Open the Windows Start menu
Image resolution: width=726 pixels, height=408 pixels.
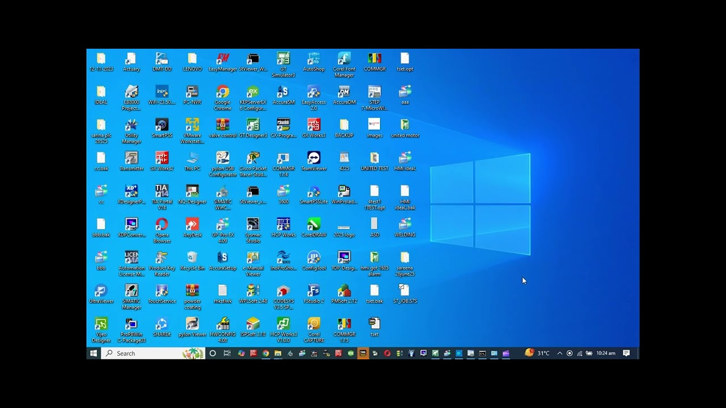pos(94,353)
